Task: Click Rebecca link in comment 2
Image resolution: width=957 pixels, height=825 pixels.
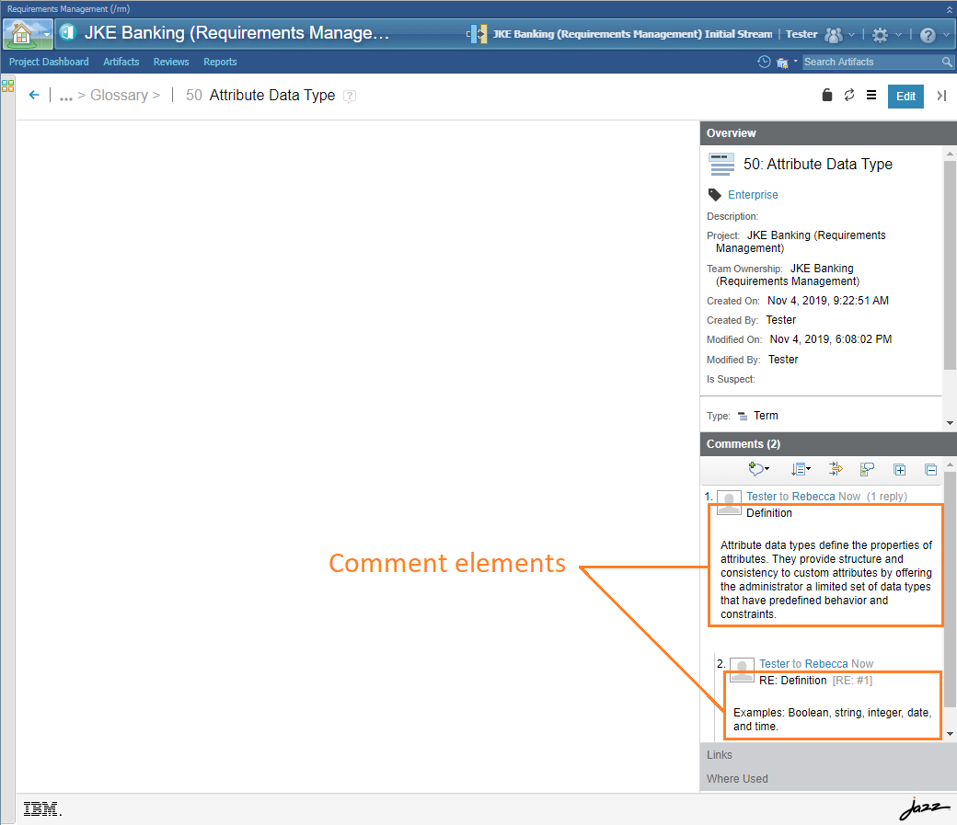Action: click(x=825, y=664)
